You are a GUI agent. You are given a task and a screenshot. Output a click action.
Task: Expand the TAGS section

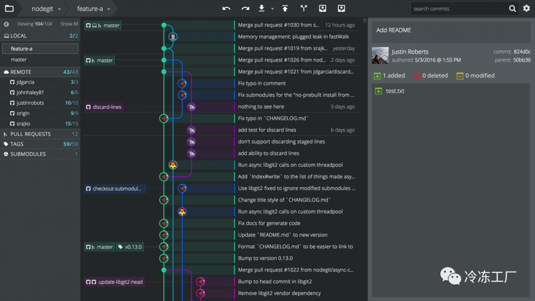click(x=17, y=144)
